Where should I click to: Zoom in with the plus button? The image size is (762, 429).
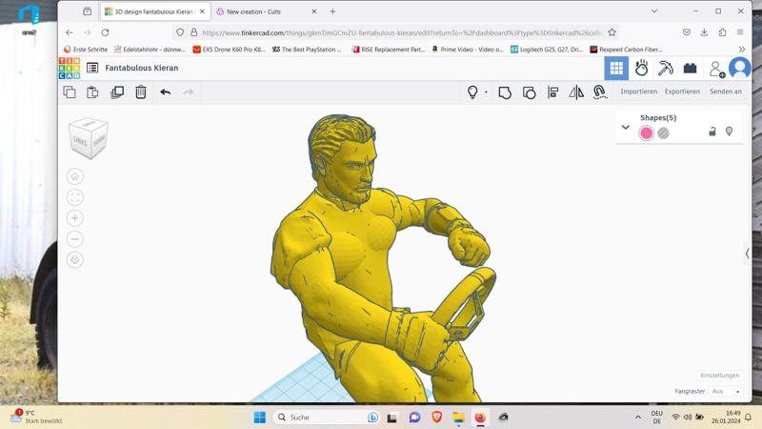click(75, 218)
